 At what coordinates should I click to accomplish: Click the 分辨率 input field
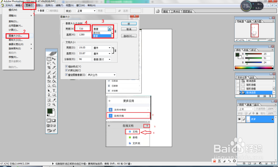point(85,59)
